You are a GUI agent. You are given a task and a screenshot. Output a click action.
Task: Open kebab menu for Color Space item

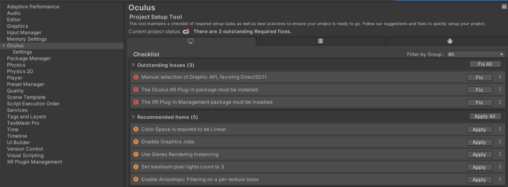click(x=500, y=129)
